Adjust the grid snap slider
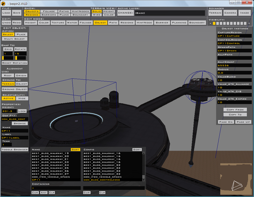This screenshot has width=254, height=197. pos(7,58)
